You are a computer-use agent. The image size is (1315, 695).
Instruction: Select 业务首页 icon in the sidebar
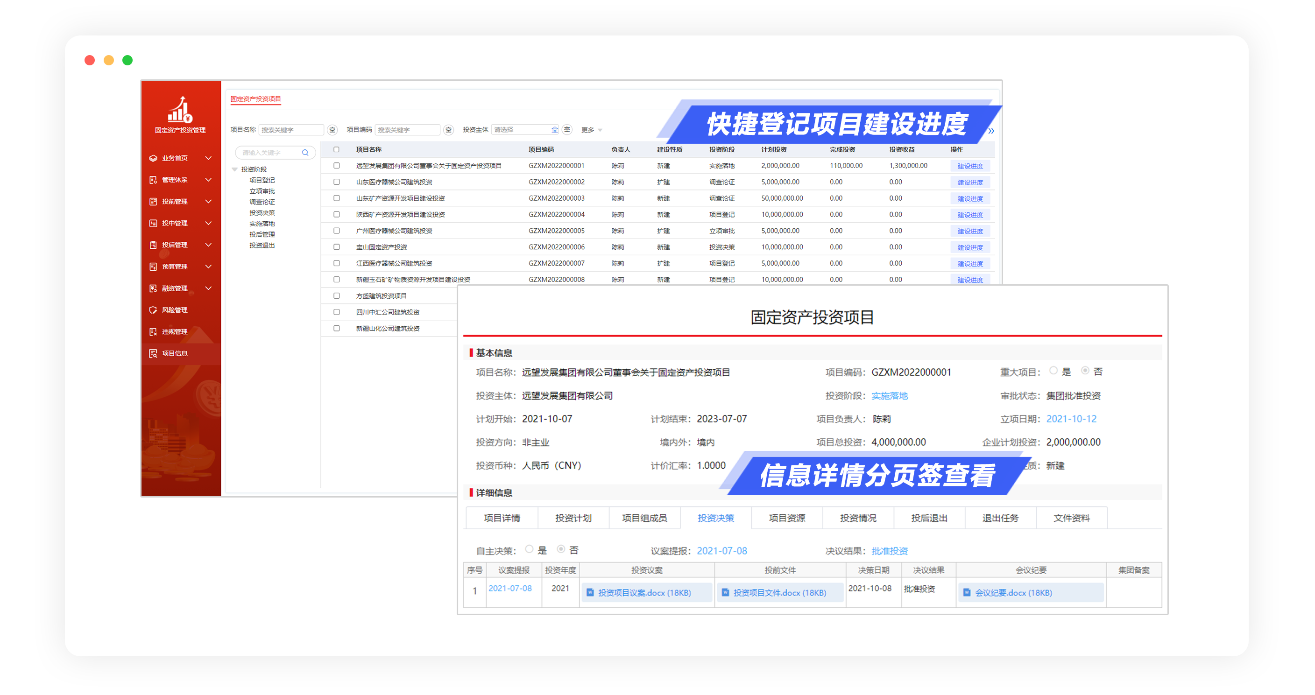point(153,158)
